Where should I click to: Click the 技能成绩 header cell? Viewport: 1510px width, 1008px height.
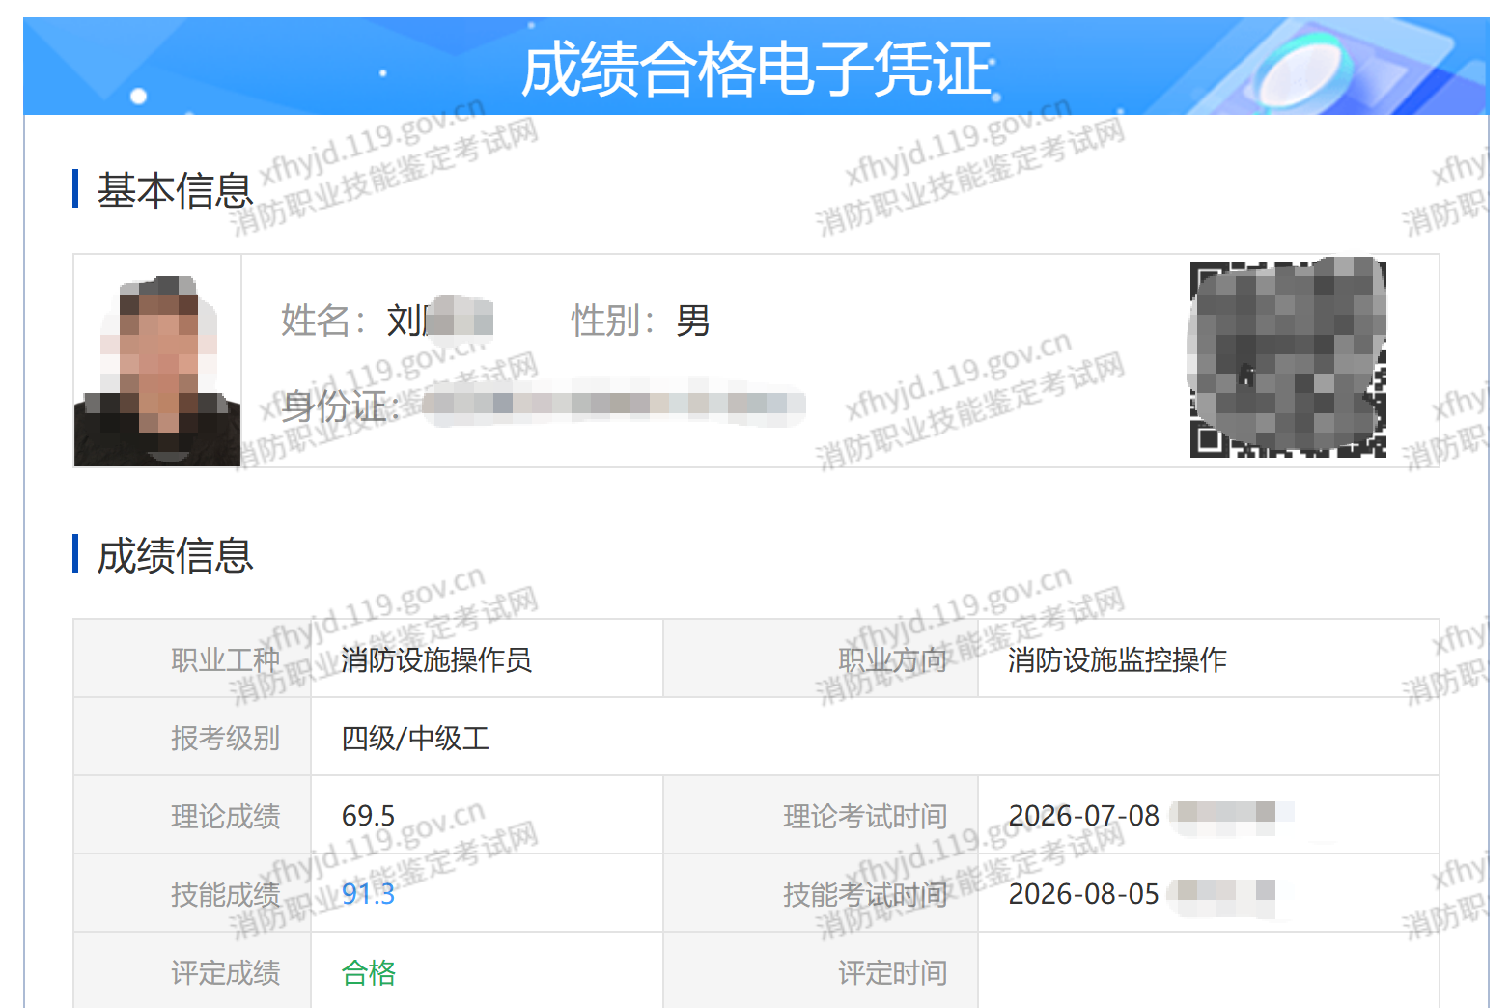pyautogui.click(x=192, y=893)
